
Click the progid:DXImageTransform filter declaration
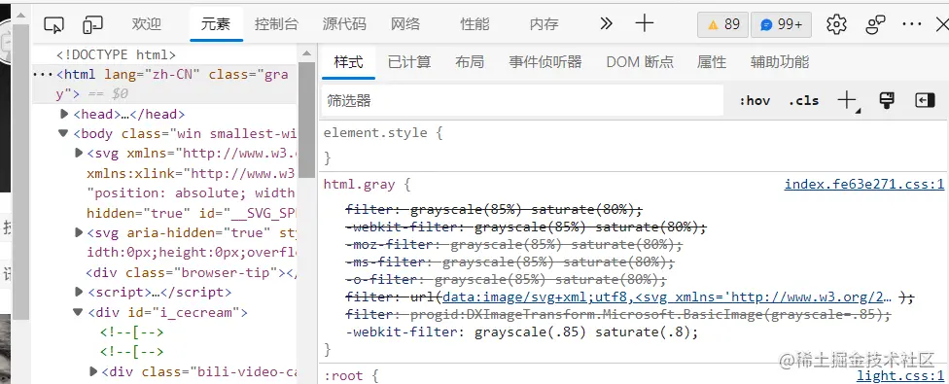tap(618, 314)
